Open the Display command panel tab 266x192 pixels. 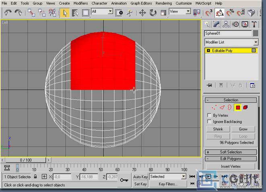[245, 25]
